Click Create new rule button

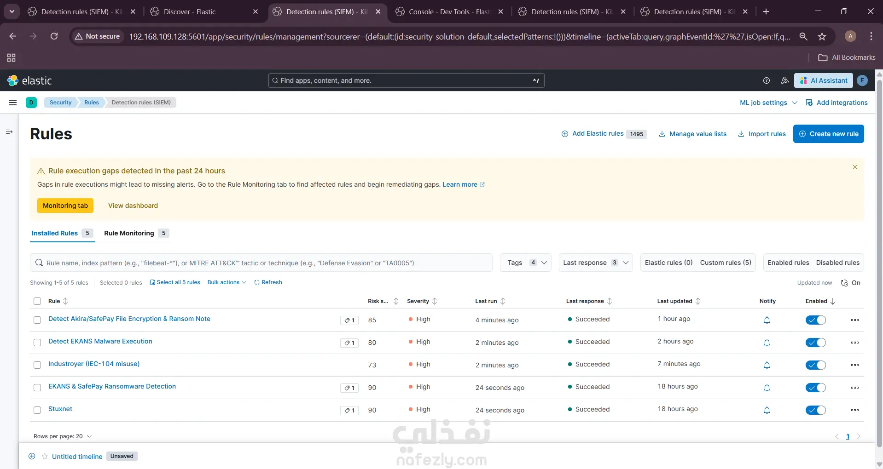828,134
